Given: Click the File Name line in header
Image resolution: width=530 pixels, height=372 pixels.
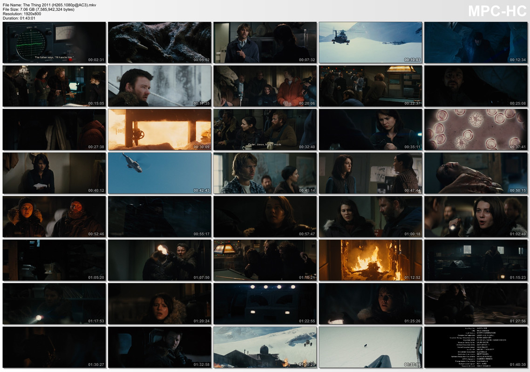Looking at the screenshot, I should [49, 5].
